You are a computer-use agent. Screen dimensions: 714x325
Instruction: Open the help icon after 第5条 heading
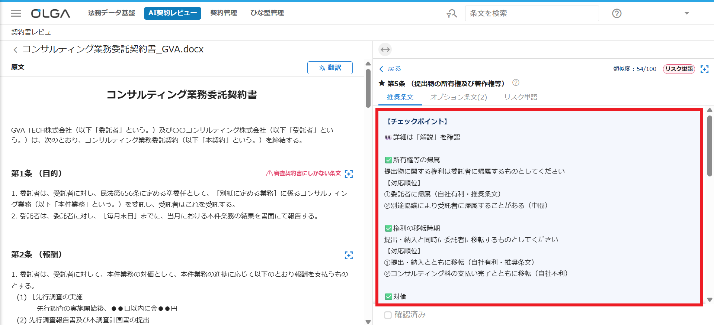pos(516,82)
